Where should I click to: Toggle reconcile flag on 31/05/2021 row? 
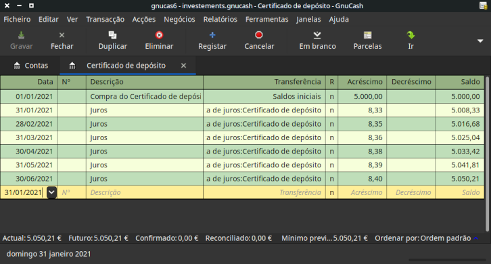[x=331, y=165]
